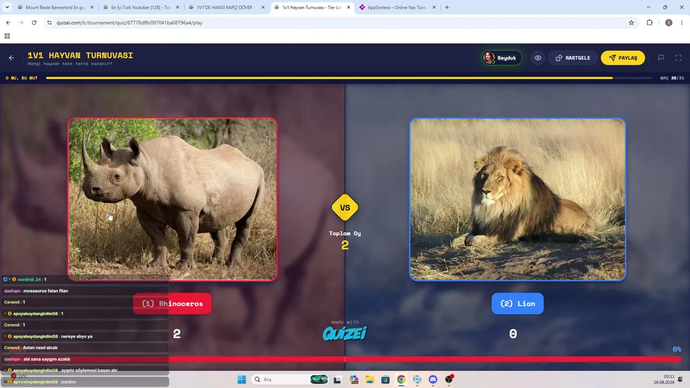Vote for the (1) Rhinoceros button
Image resolution: width=690 pixels, height=388 pixels.
(x=172, y=303)
